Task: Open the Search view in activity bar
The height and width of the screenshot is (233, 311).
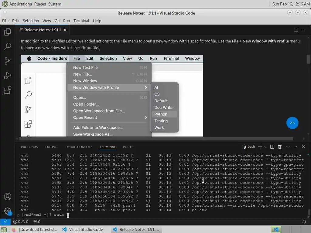Action: pyautogui.click(x=8, y=46)
